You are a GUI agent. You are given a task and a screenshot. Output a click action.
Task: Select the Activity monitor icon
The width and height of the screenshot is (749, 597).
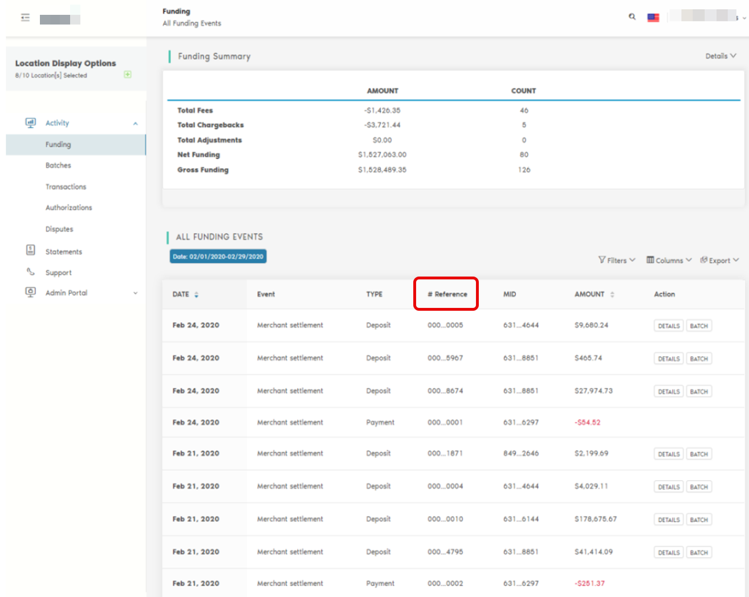coord(31,123)
